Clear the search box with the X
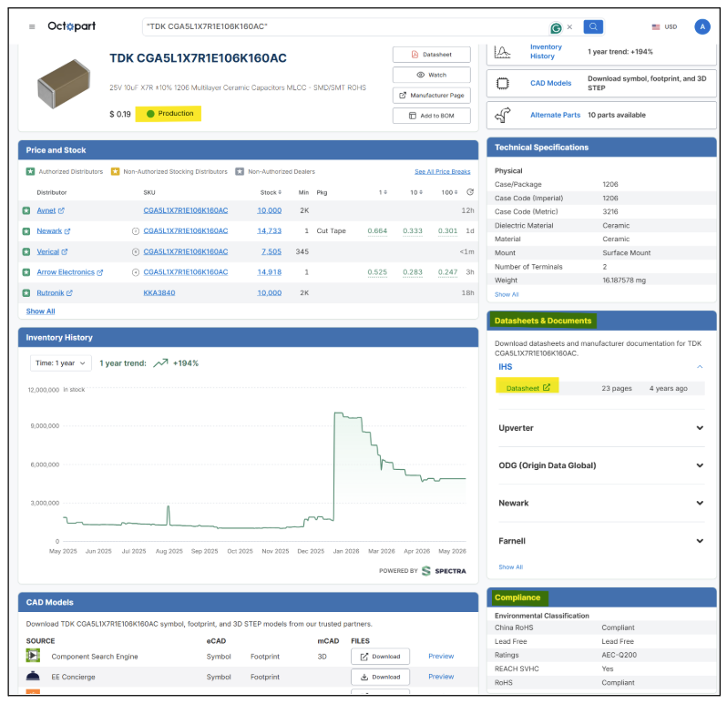The width and height of the screenshot is (727, 704). [x=569, y=27]
